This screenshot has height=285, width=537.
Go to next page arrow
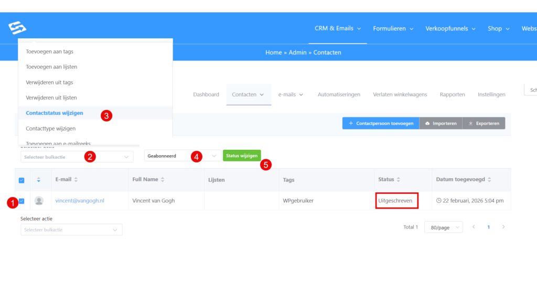tap(503, 227)
